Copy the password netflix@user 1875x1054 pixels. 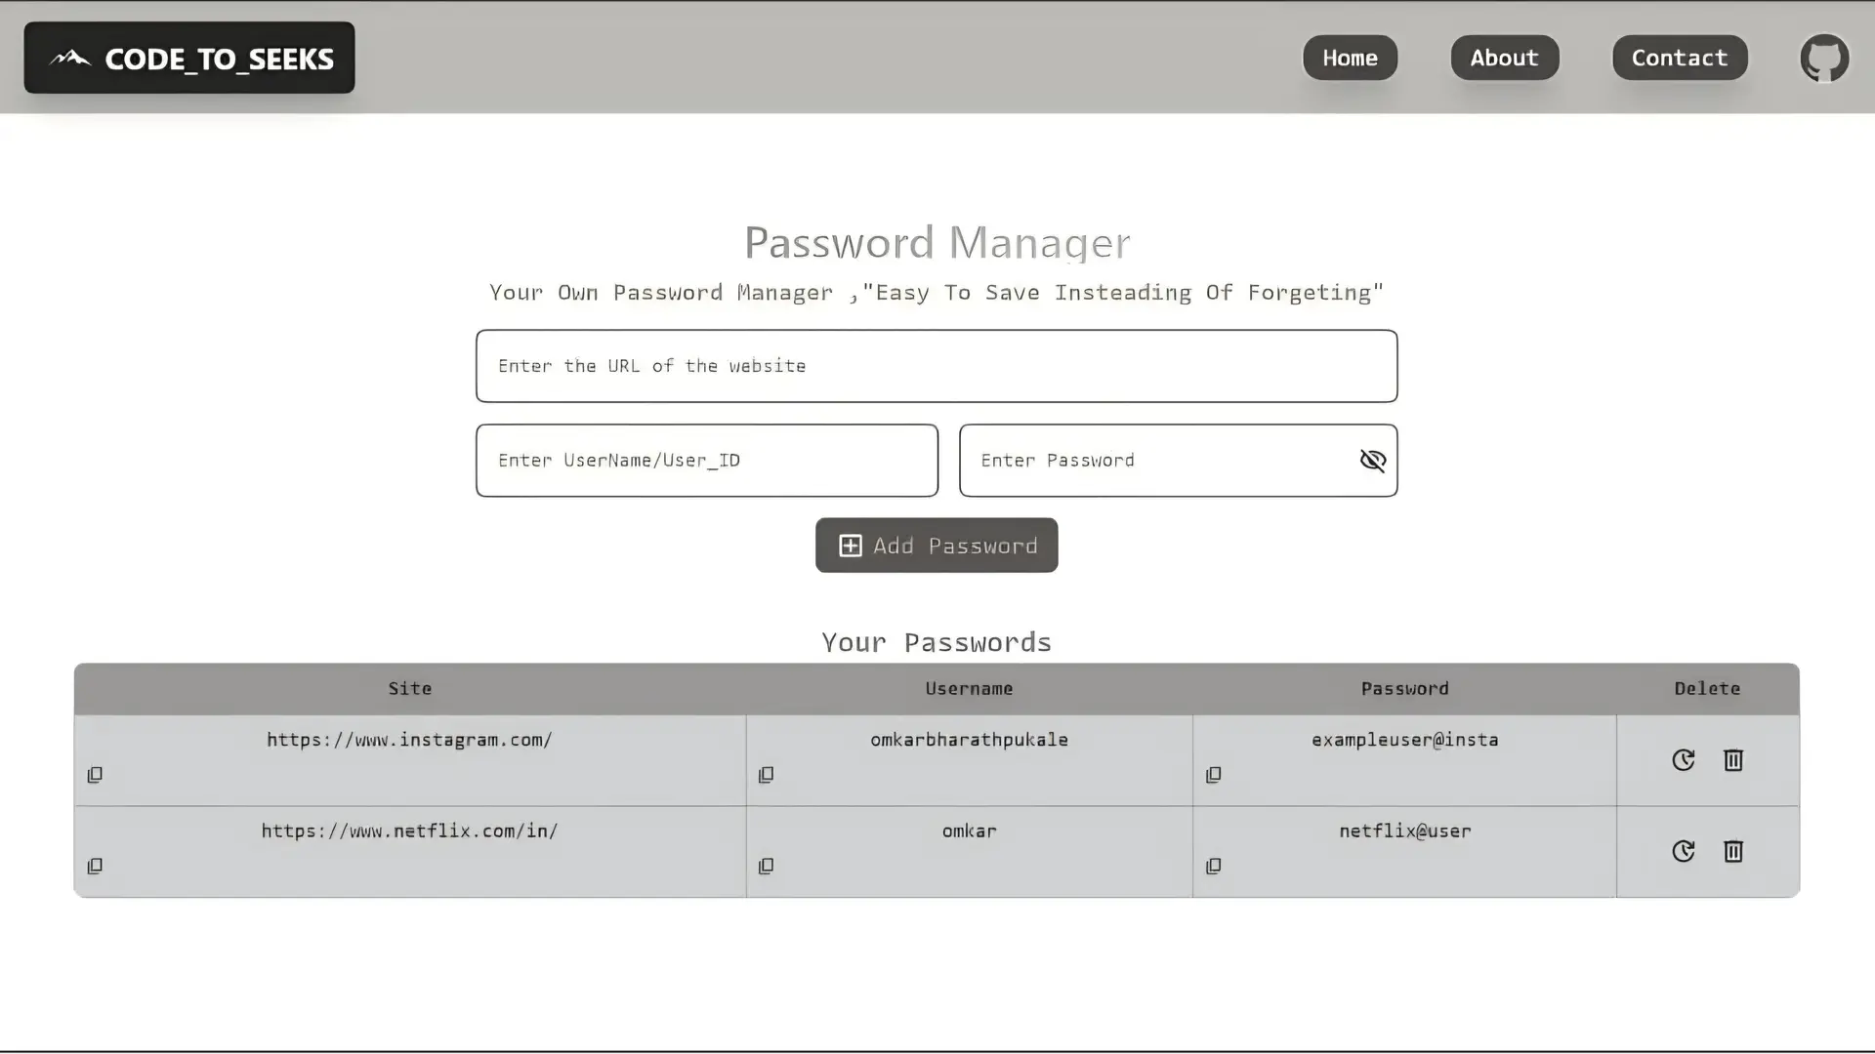1213,866
